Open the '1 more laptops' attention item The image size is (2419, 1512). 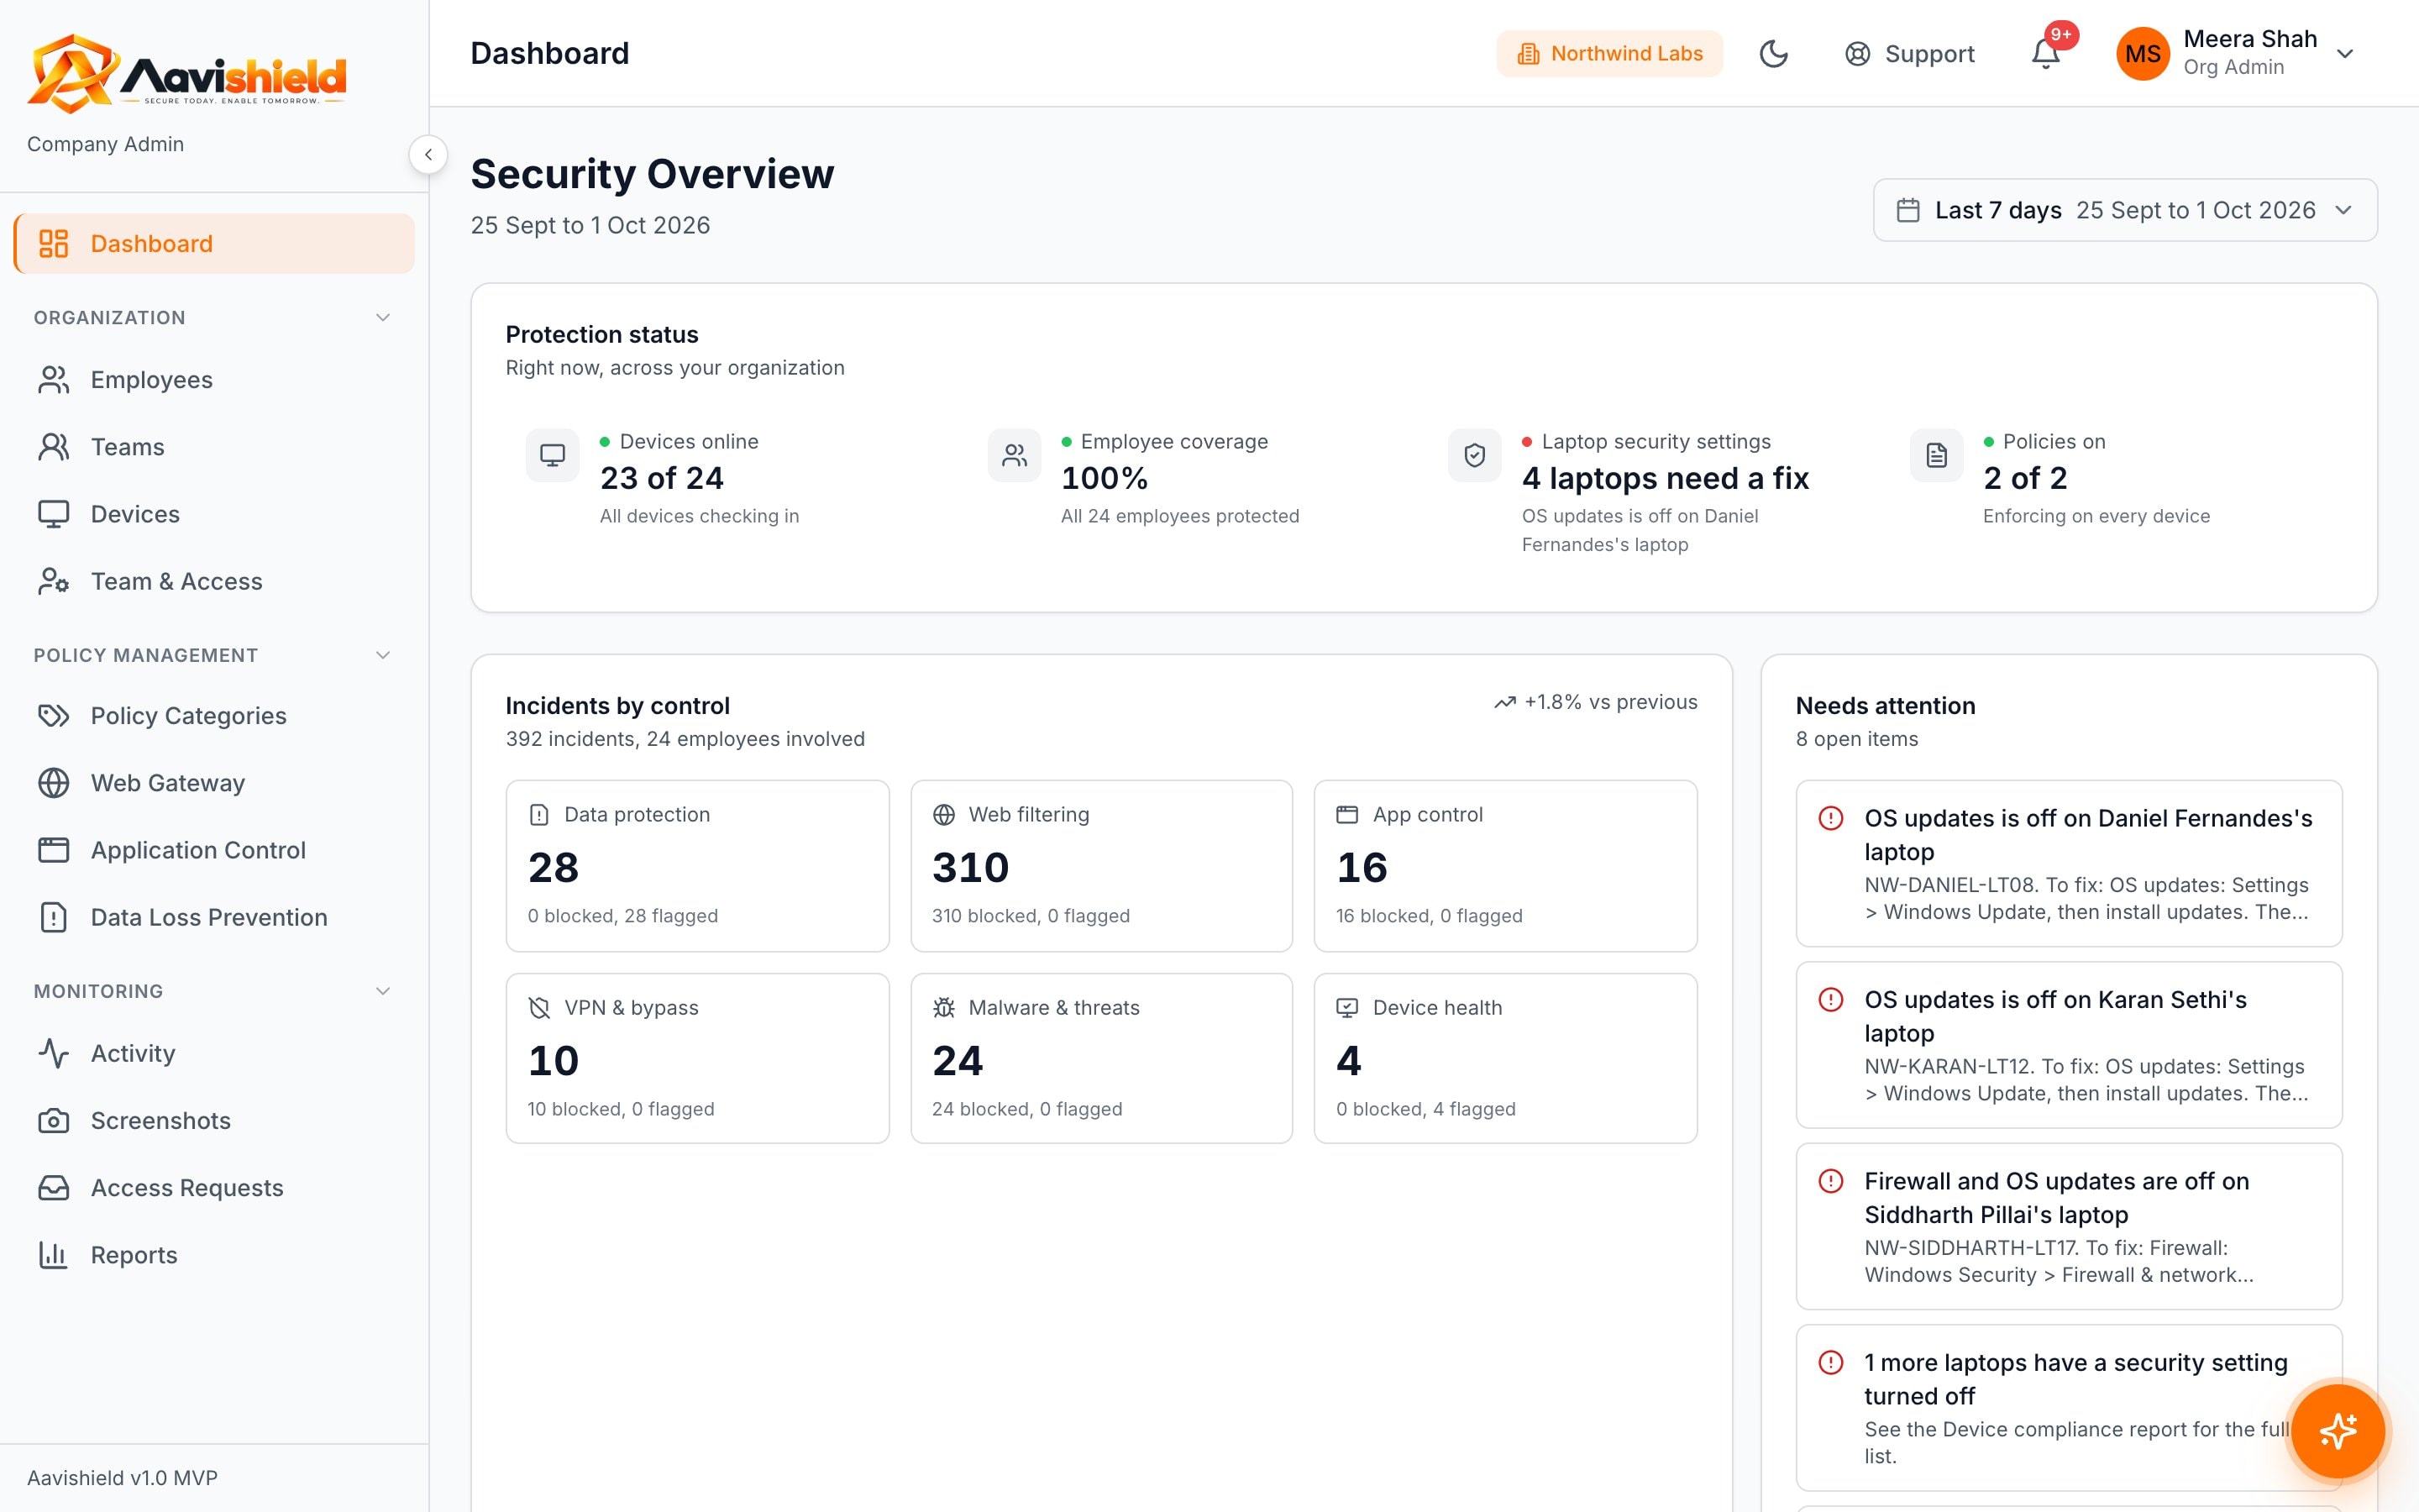point(2069,1408)
